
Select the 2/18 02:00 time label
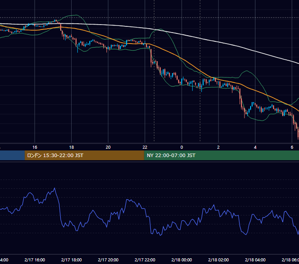tap(219, 260)
